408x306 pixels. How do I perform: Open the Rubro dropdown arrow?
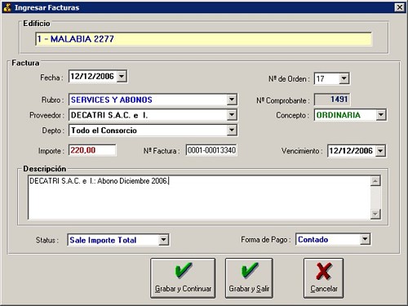[232, 100]
